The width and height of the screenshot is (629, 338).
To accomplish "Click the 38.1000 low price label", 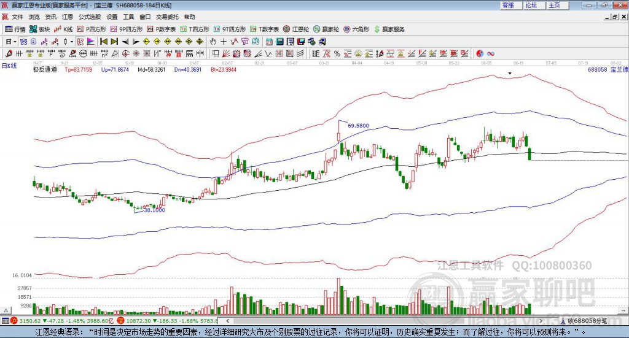I will tap(154, 210).
